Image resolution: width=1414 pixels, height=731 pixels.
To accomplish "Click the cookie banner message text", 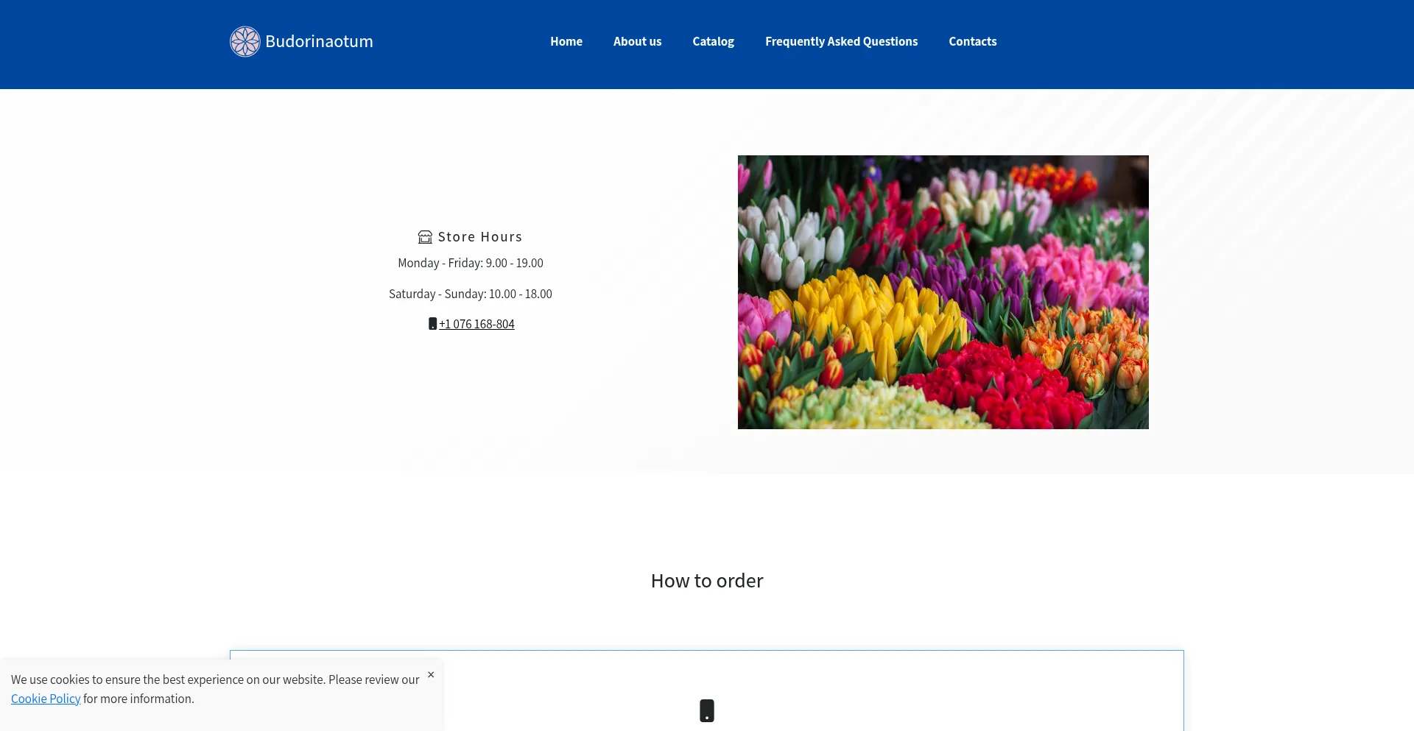I will click(x=215, y=680).
